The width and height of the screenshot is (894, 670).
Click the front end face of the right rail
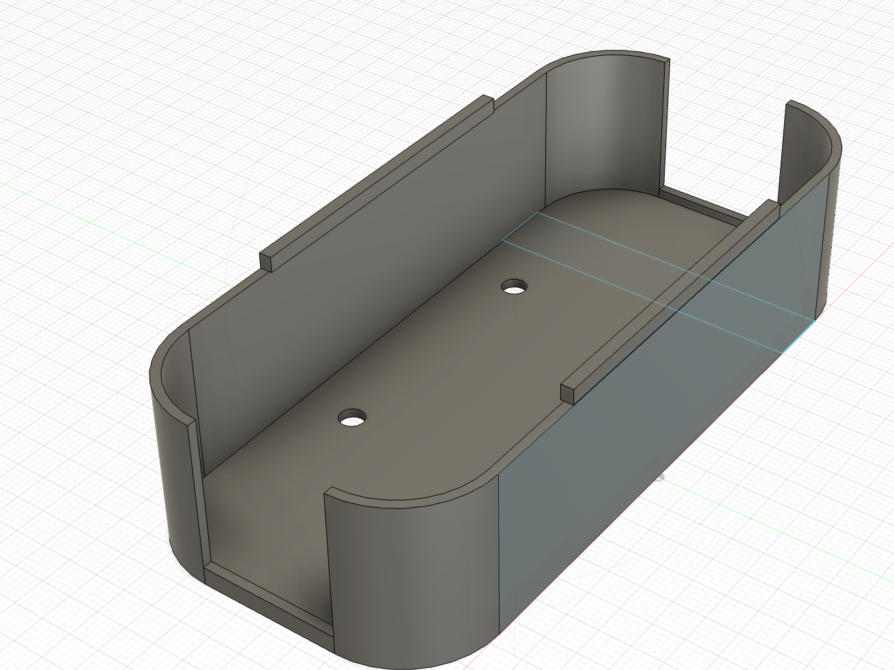567,394
